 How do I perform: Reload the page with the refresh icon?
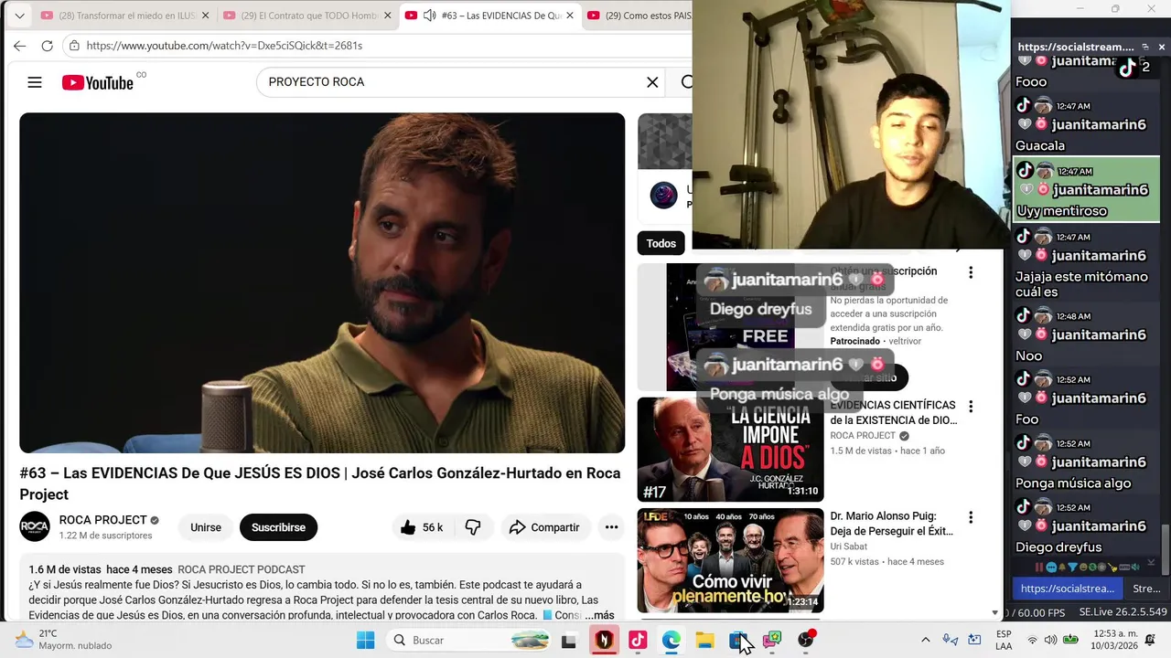click(x=46, y=46)
